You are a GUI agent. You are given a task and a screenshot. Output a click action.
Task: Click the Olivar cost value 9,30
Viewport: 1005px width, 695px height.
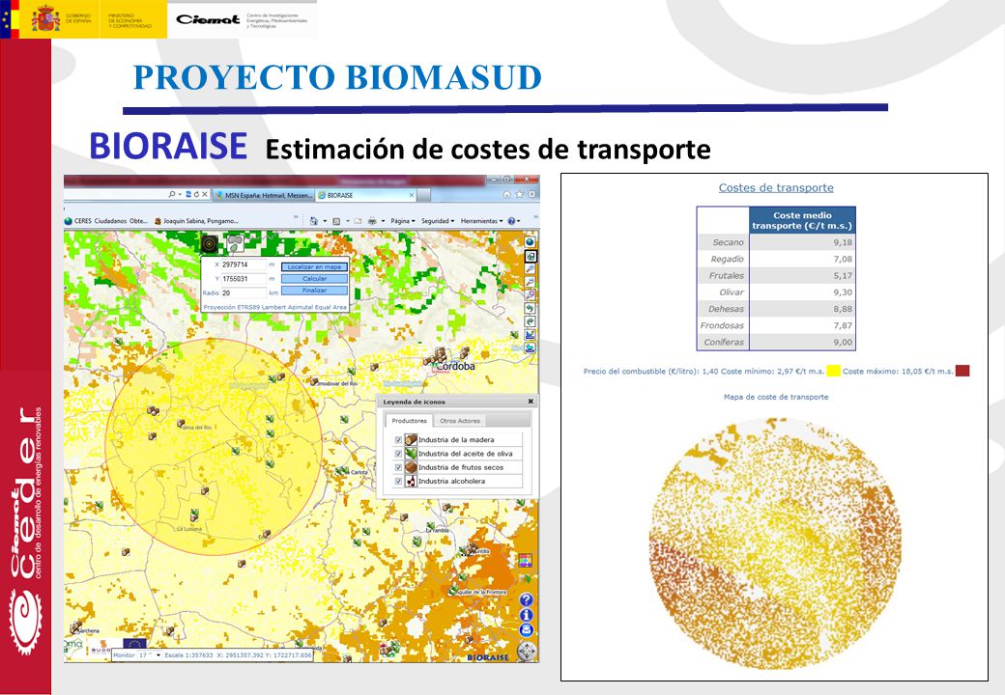pos(843,292)
